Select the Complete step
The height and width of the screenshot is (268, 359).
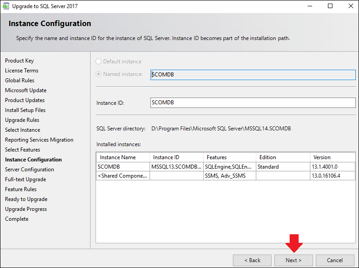pos(17,219)
